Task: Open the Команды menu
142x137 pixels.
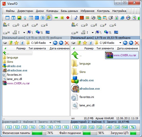Action: [52, 11]
